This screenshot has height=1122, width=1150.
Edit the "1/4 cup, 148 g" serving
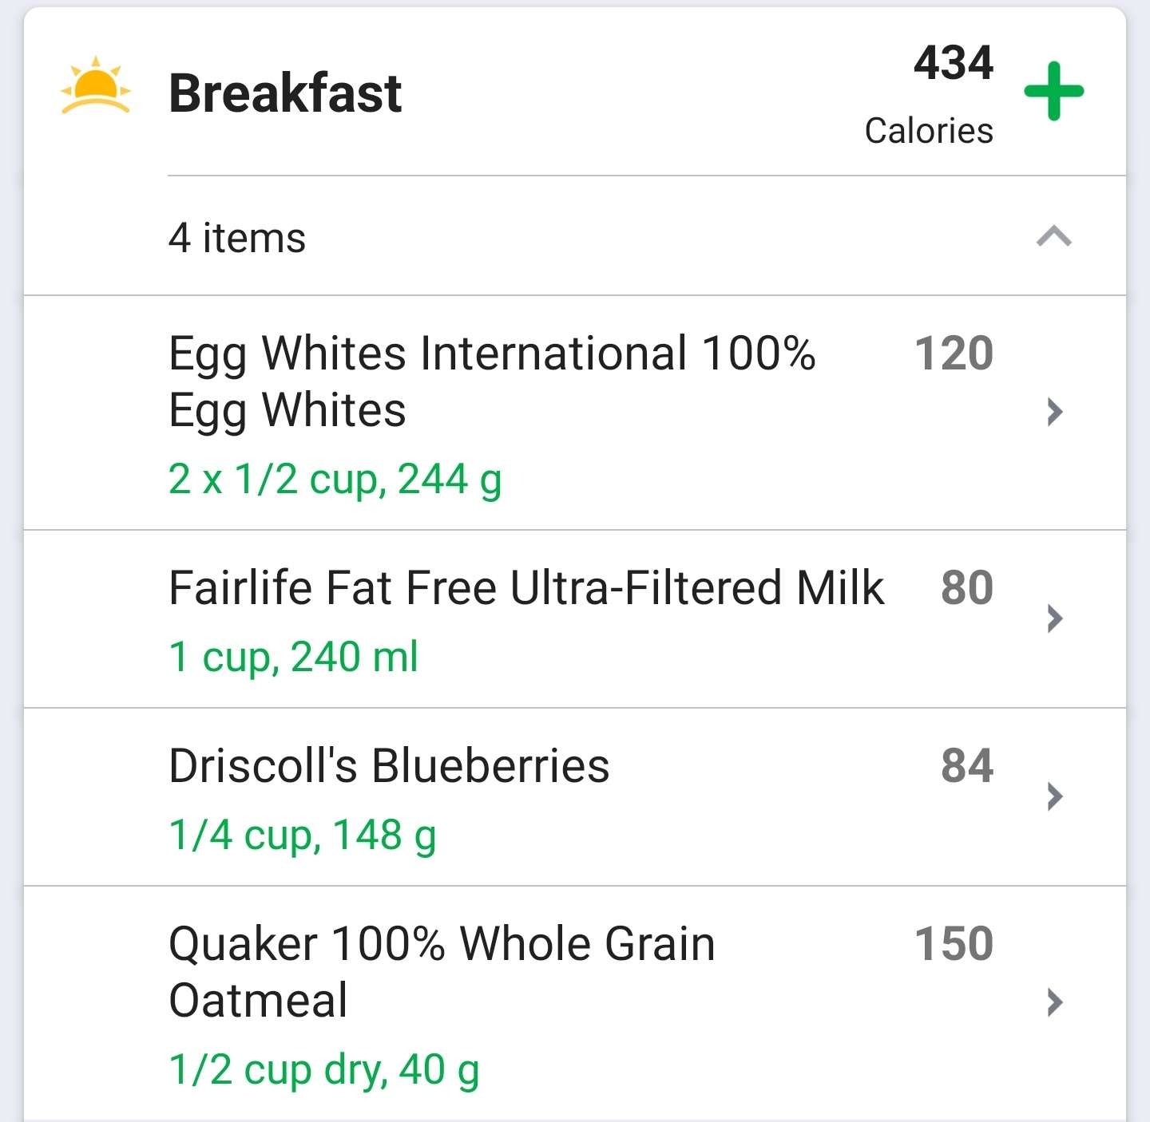[303, 836]
